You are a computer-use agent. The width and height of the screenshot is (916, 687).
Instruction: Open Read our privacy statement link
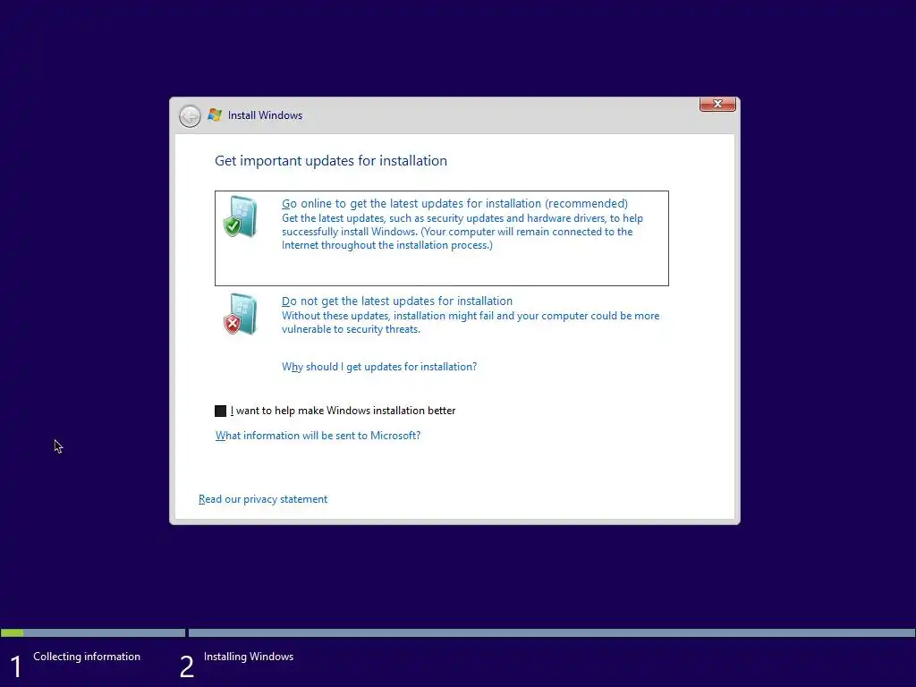pyautogui.click(x=263, y=499)
